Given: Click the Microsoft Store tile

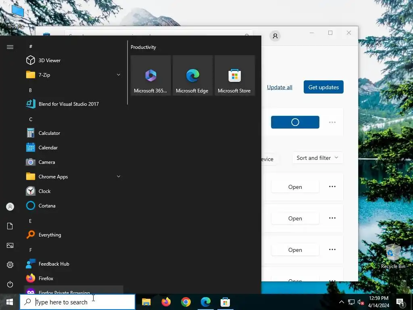Looking at the screenshot, I should click(x=235, y=75).
